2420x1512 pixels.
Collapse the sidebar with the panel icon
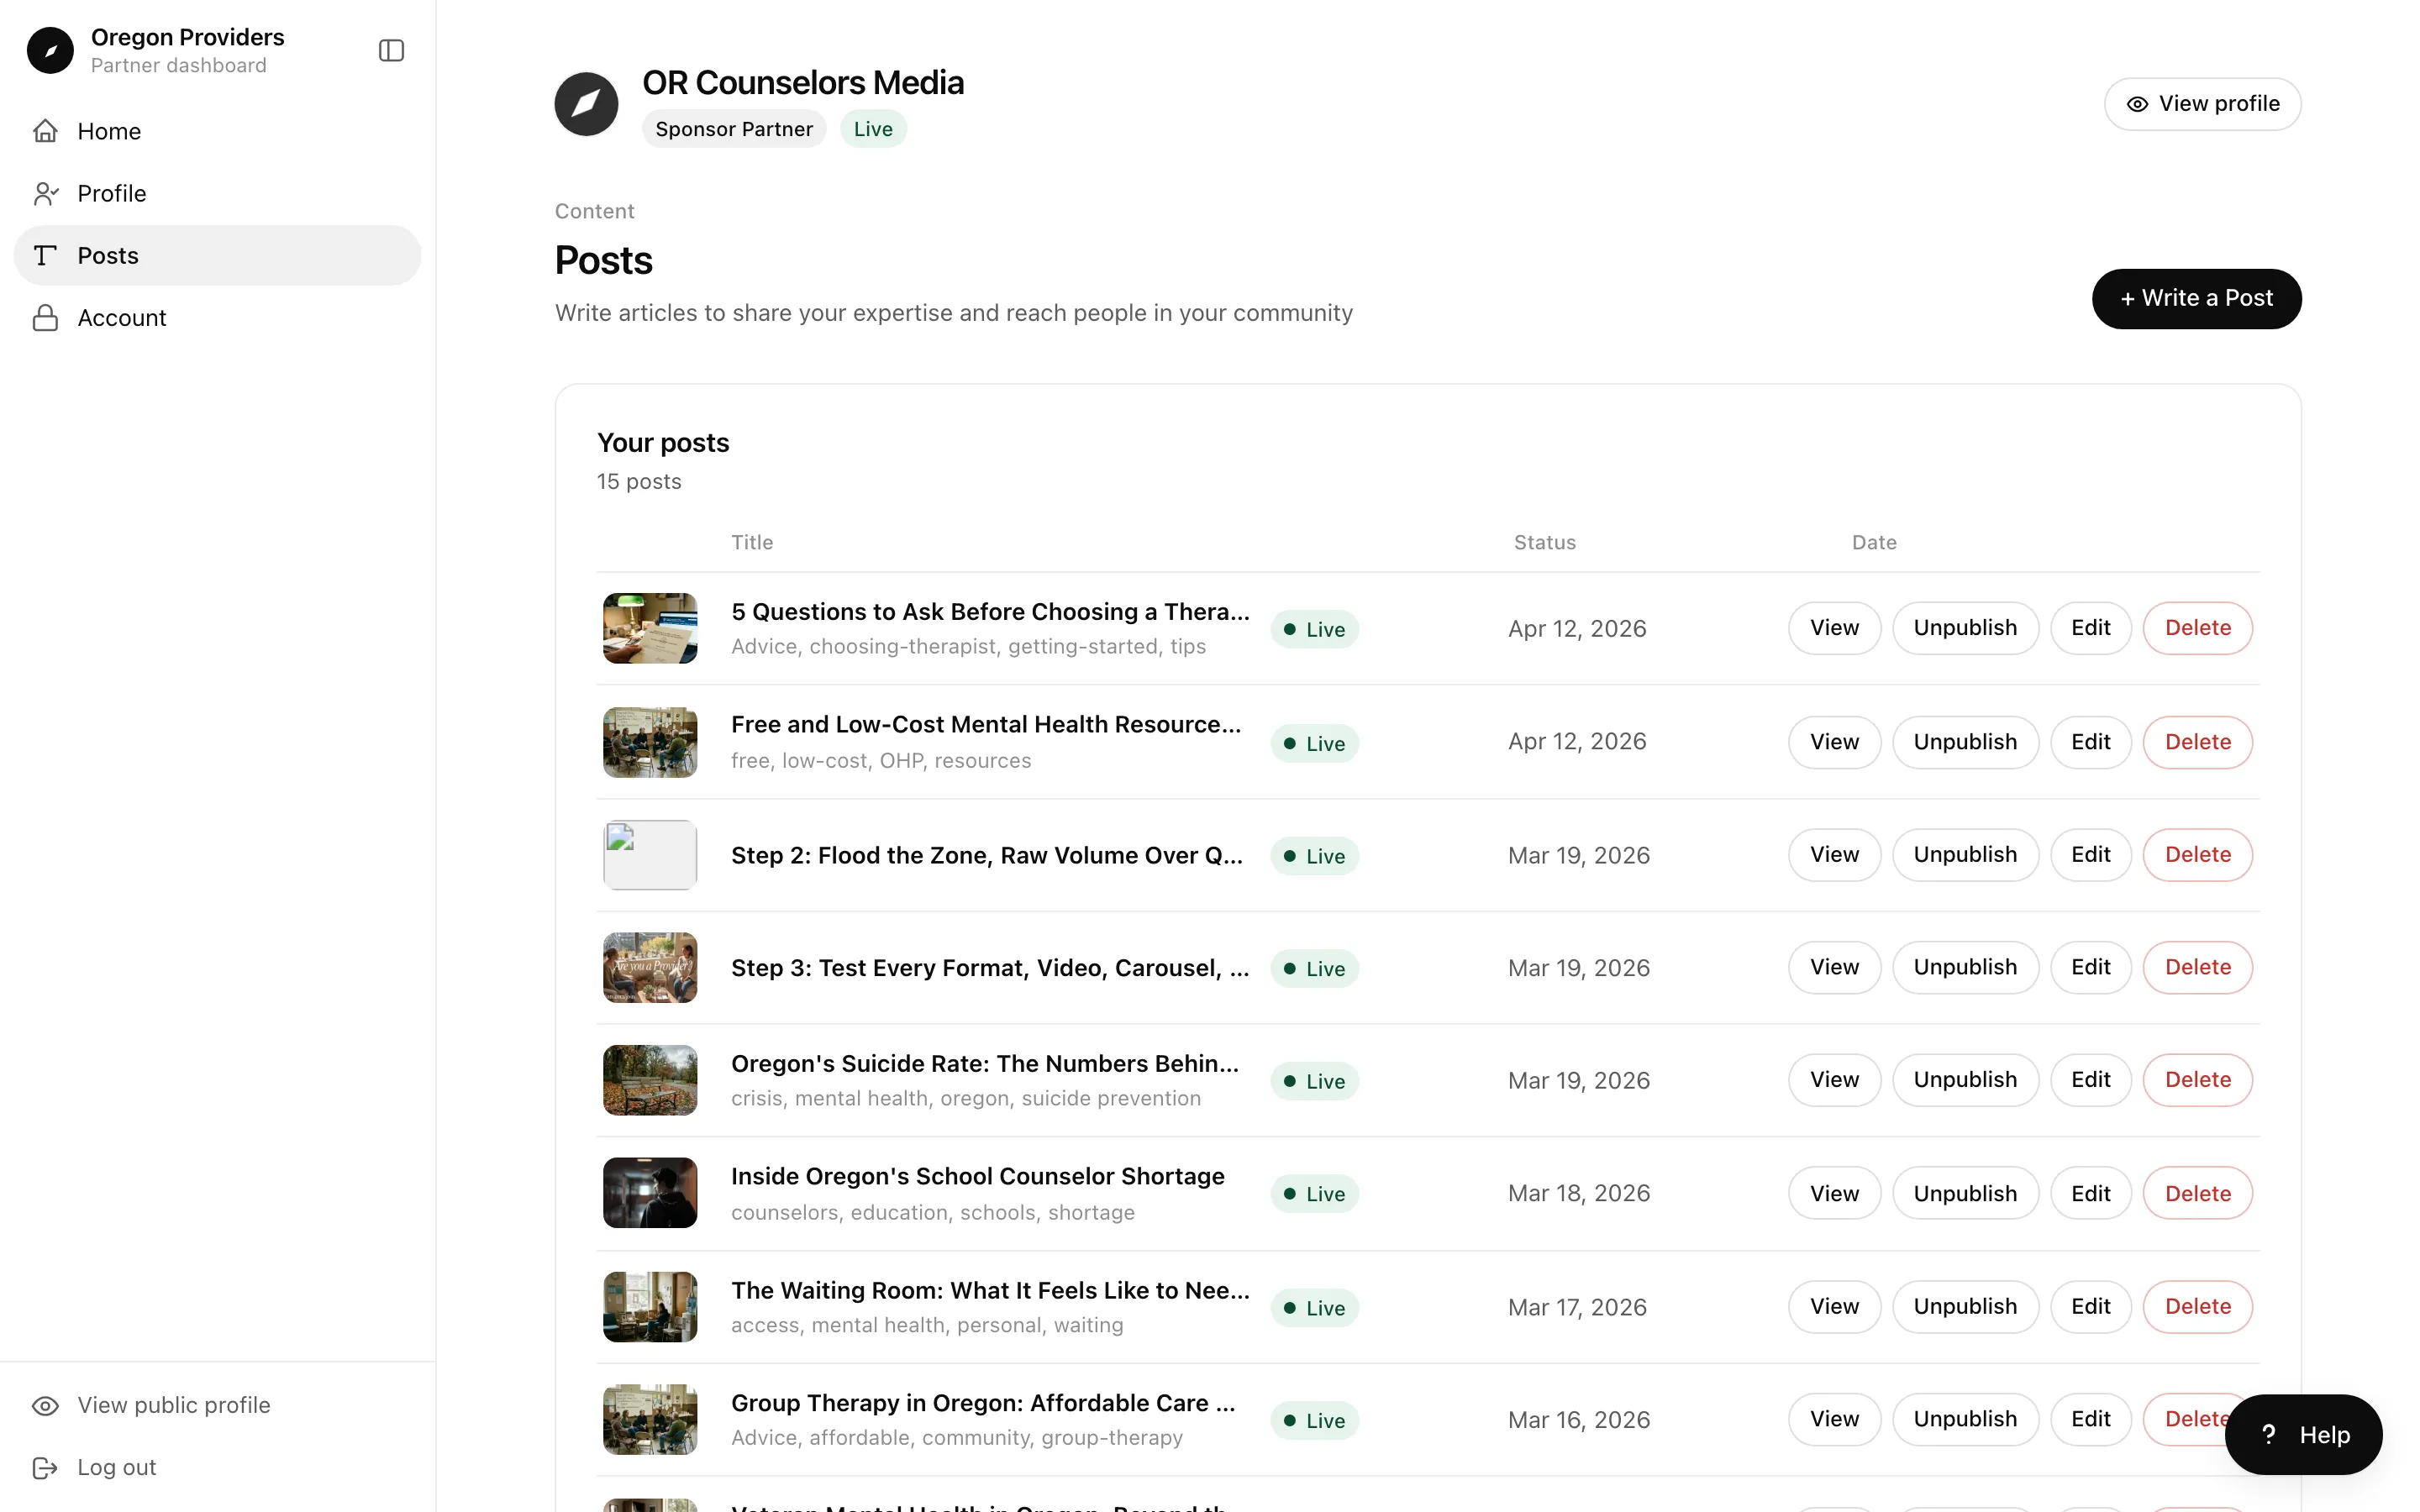[391, 50]
